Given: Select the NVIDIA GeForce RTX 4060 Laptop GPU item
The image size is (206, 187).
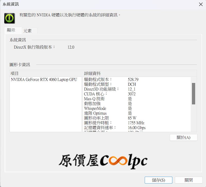Looking at the screenshot, I should [44, 79].
